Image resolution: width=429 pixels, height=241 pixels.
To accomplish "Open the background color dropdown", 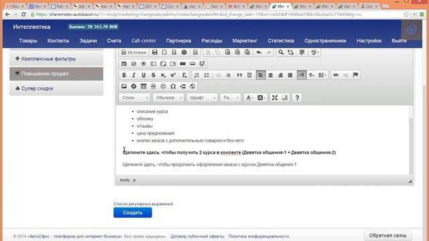I will [261, 98].
